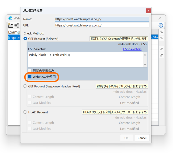173x153 pixels.
Task: Click the 静的サイトやバイナリファイルにおすすめ hint
Action: [122, 86]
